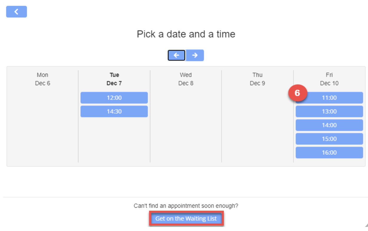Viewport: 368px width, 231px height.
Task: Click the "Pick a date and a time" heading
Action: click(x=186, y=34)
